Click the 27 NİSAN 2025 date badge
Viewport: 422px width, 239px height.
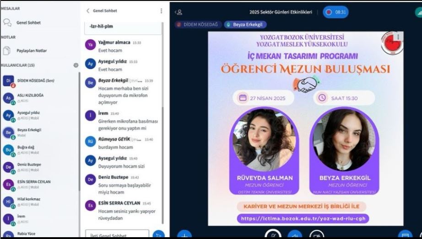264,98
